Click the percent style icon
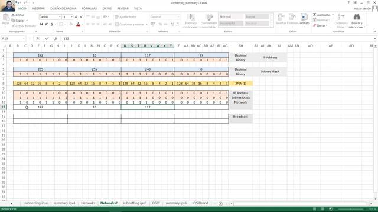The width and height of the screenshot is (378, 212). [x=160, y=24]
